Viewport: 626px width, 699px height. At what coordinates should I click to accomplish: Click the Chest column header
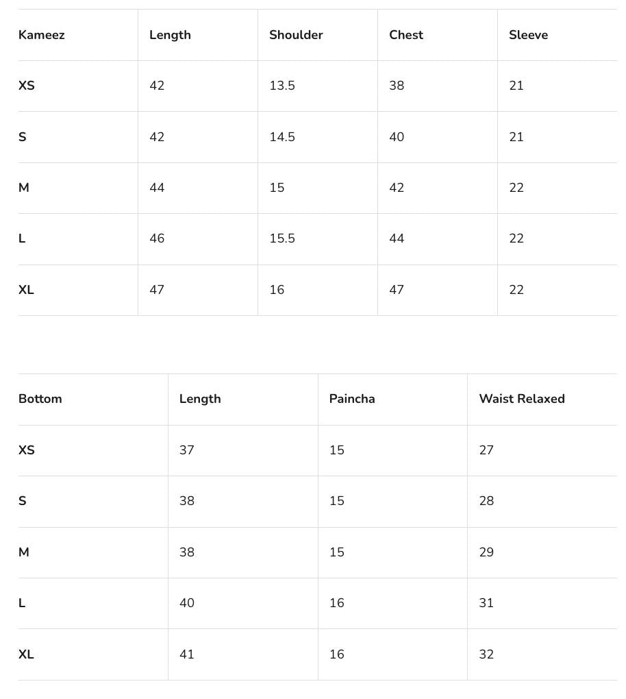click(x=406, y=35)
